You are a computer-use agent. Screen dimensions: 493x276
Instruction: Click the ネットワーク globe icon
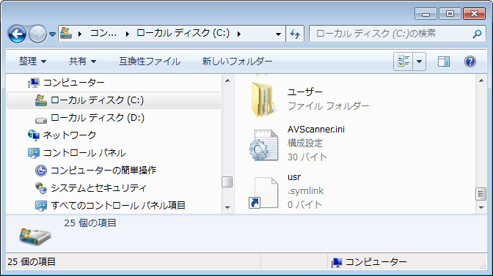pyautogui.click(x=33, y=135)
